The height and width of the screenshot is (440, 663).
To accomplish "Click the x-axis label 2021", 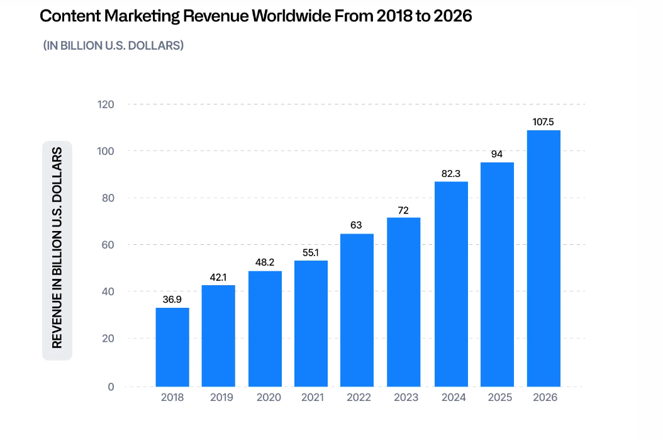I will click(x=313, y=397).
